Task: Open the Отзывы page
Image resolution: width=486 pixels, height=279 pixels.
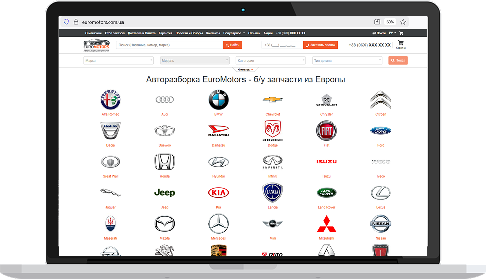Action: [254, 33]
